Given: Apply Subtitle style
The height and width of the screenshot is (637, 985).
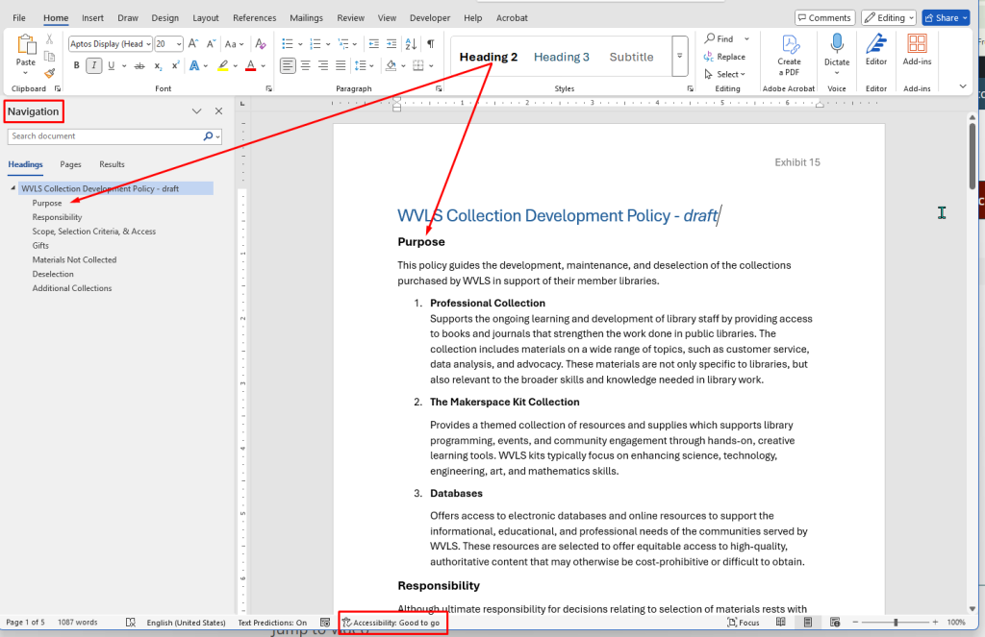Looking at the screenshot, I should 631,57.
